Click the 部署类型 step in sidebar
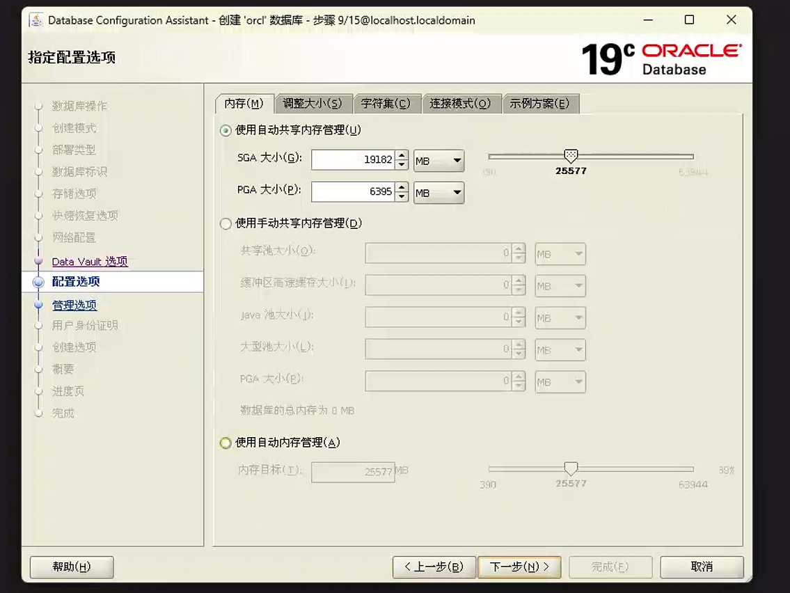Viewport: 790px width, 593px height. (74, 150)
